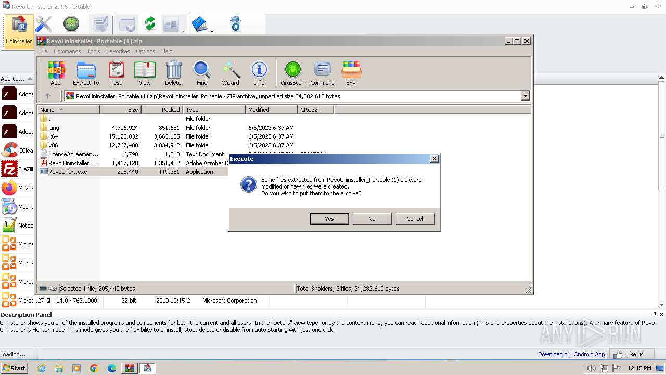Open the Favorites menu
This screenshot has width=666, height=375.
[x=118, y=51]
